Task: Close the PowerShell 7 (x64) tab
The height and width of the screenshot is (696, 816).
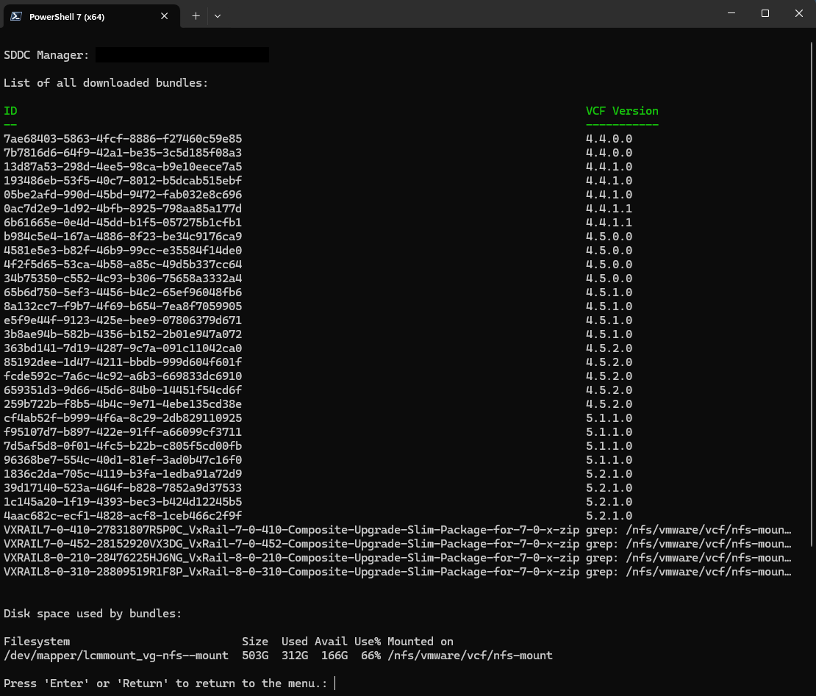Action: click(165, 16)
